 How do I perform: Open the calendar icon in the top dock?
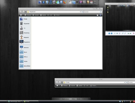coord(92,2)
